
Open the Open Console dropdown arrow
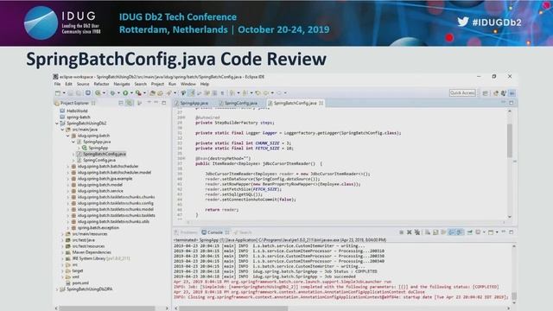coord(497,232)
